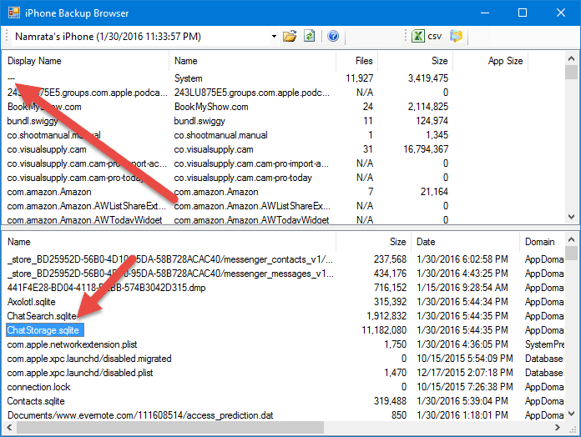This screenshot has width=581, height=437.
Task: Select Axolotl.sqlite file
Action: [32, 302]
